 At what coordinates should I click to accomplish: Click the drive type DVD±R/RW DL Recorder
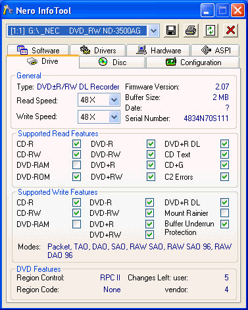coord(78,87)
